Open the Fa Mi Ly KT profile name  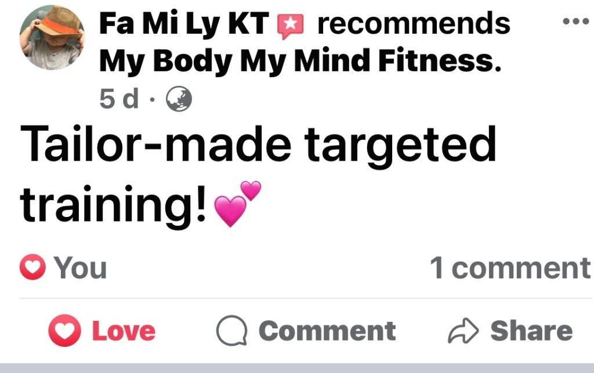point(184,23)
